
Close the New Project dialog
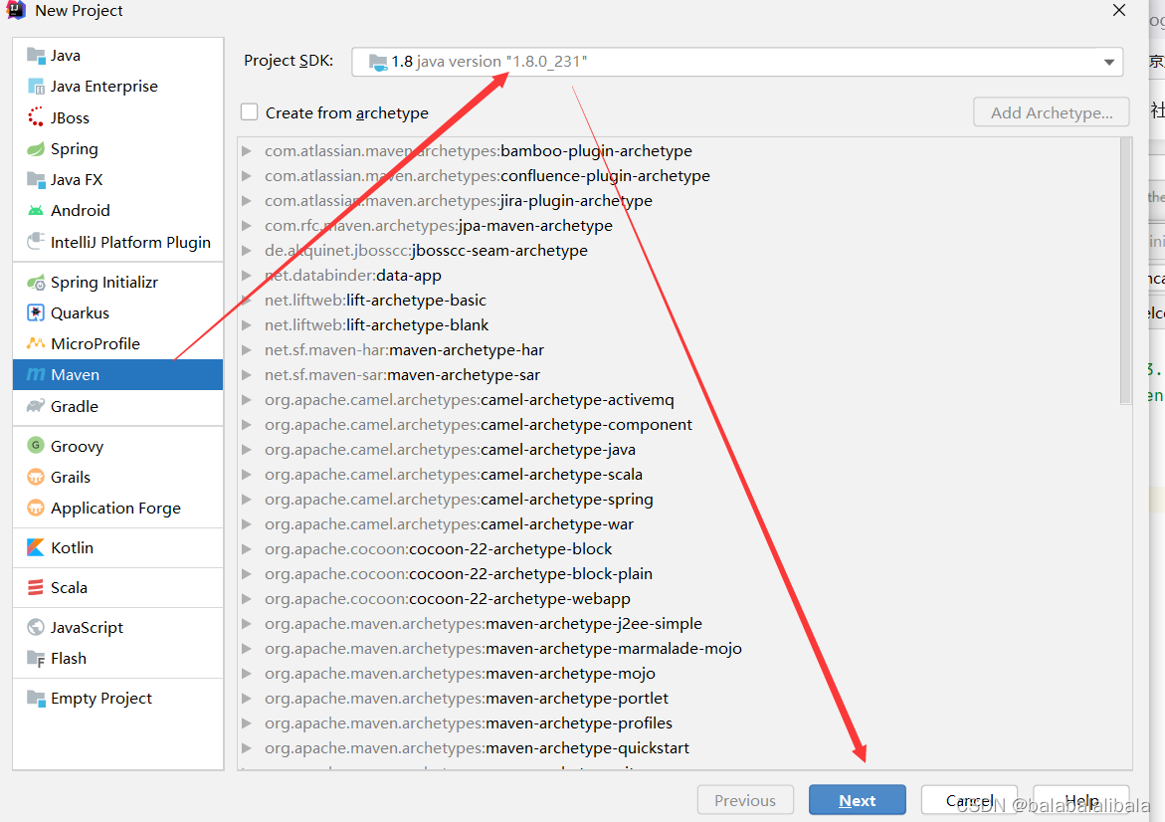pyautogui.click(x=1119, y=10)
